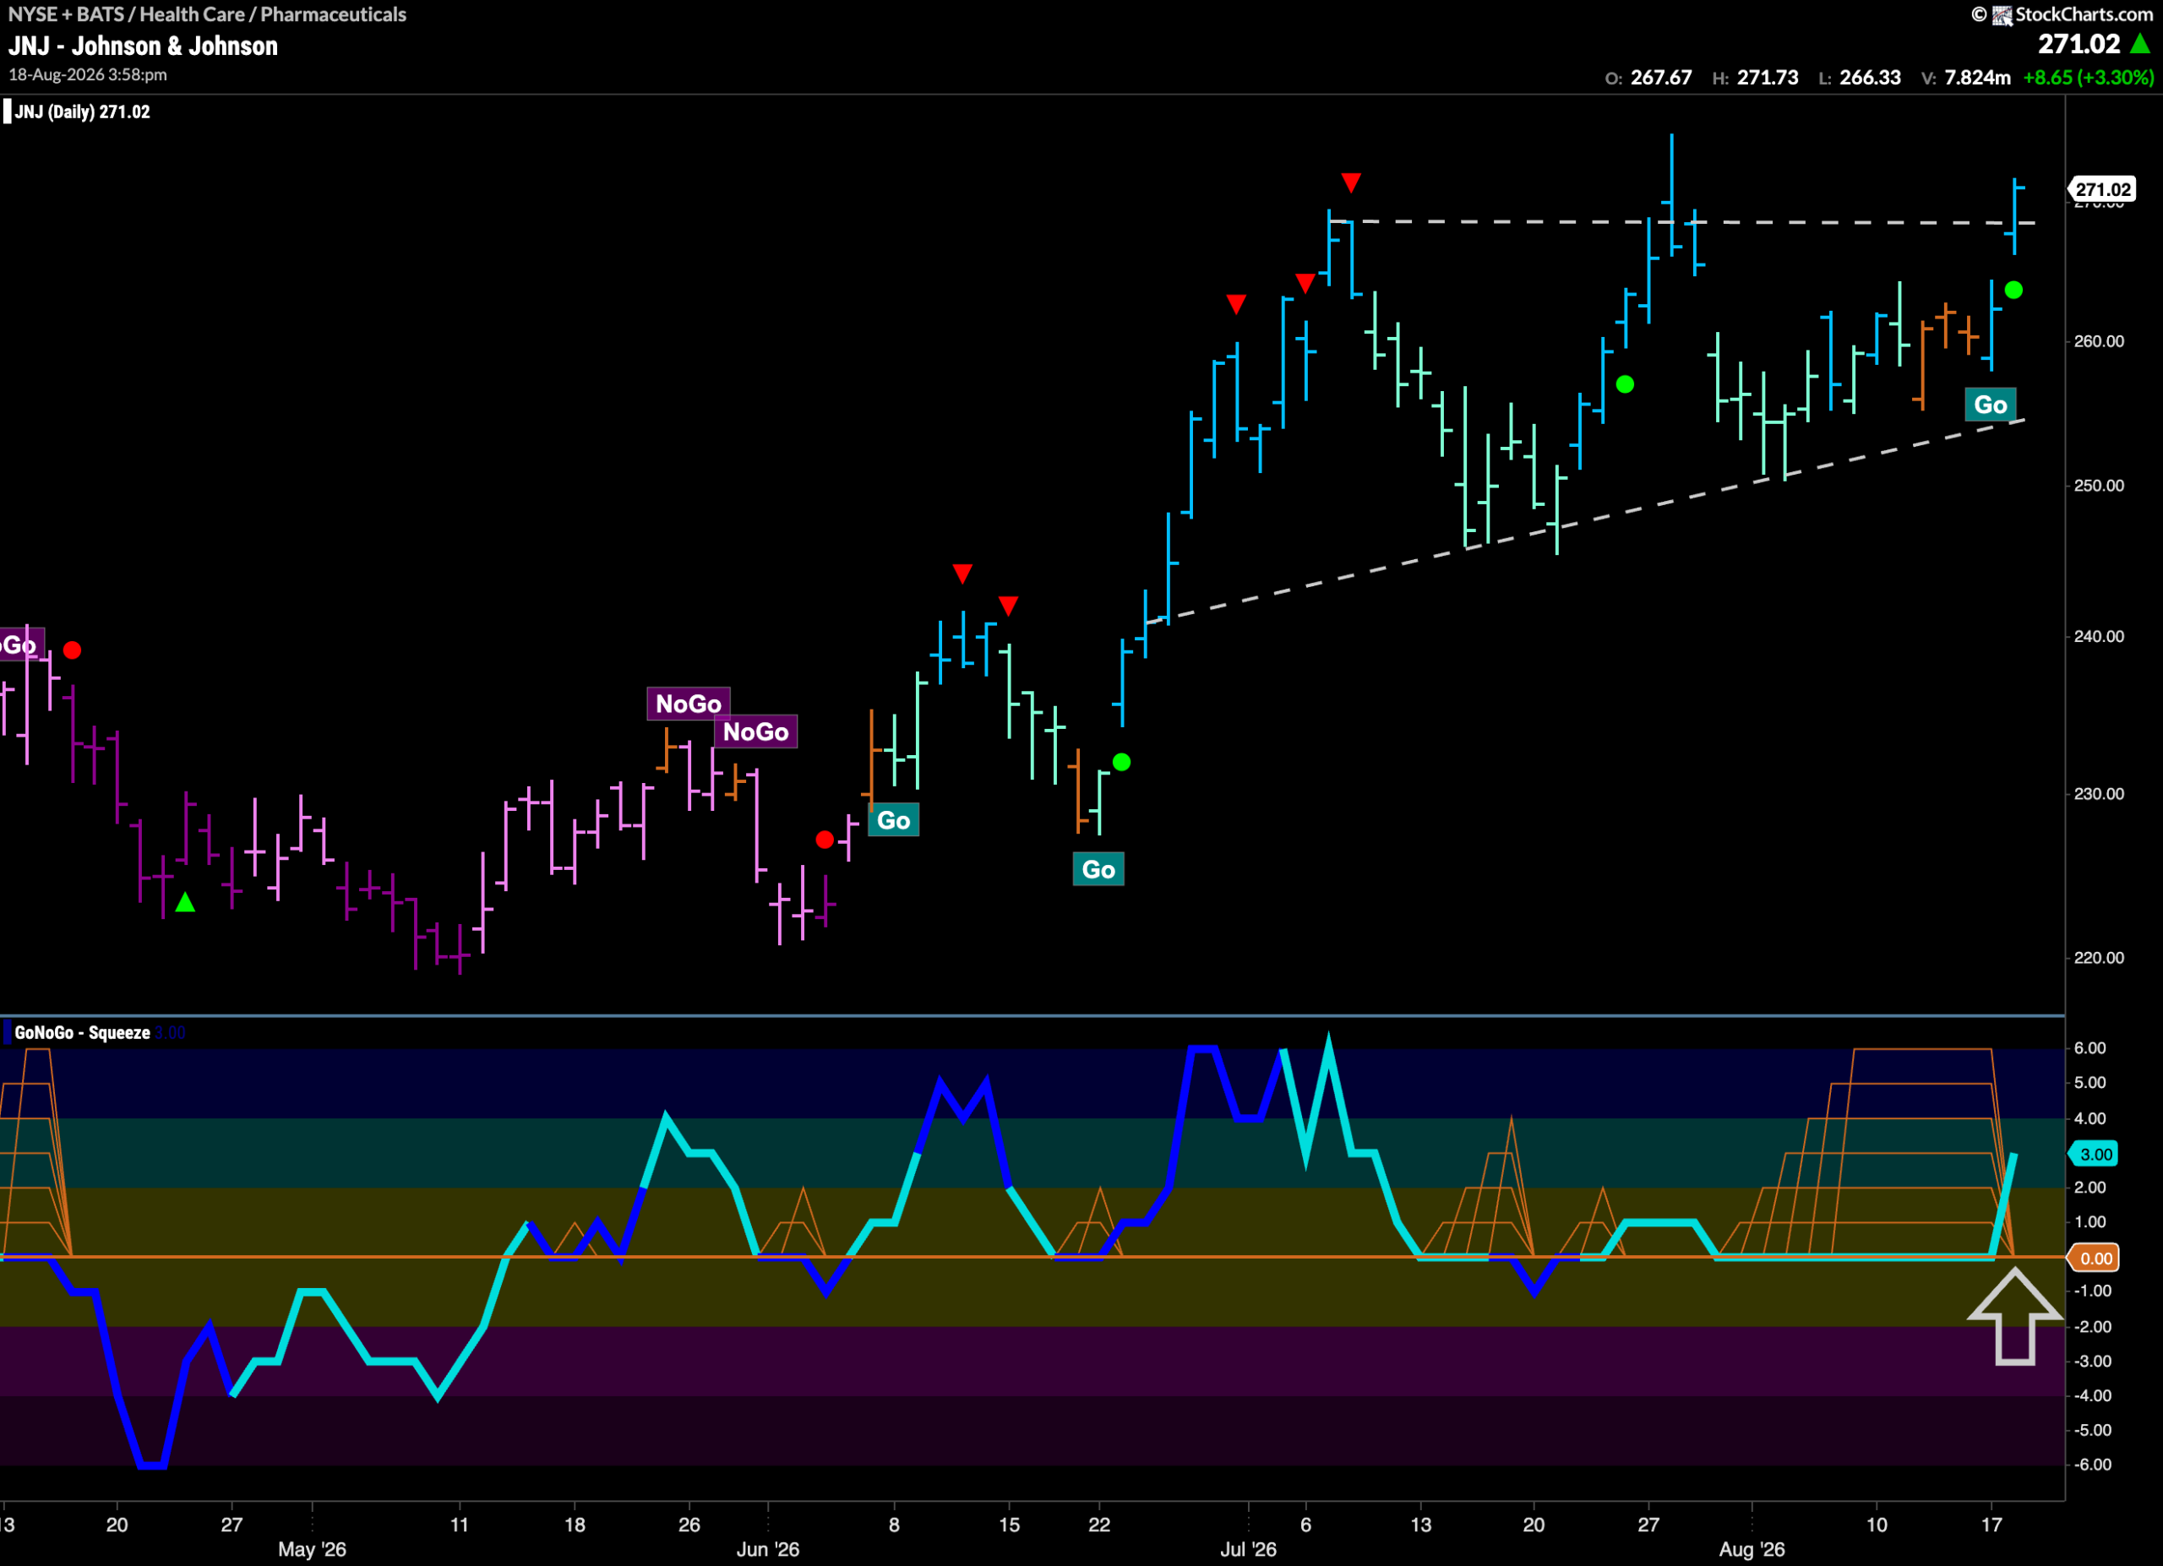Click the red down-triangle at July high

pos(1350,181)
